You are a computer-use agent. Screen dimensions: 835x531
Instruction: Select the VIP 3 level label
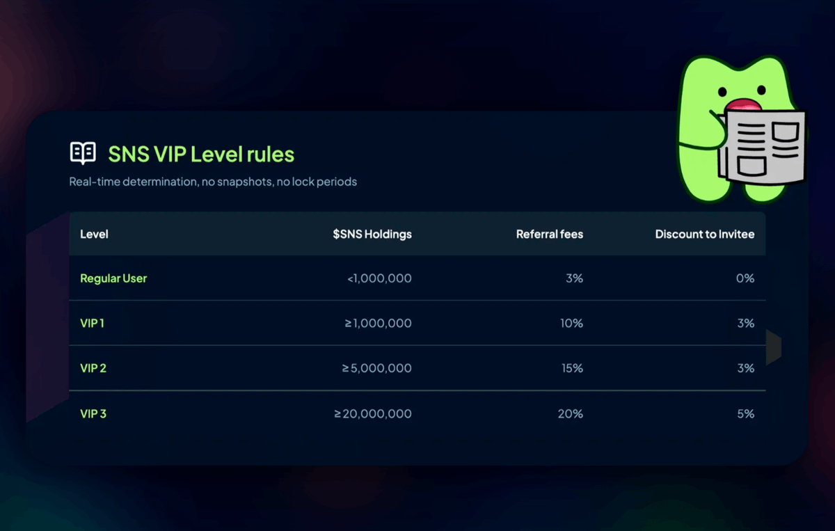click(93, 413)
